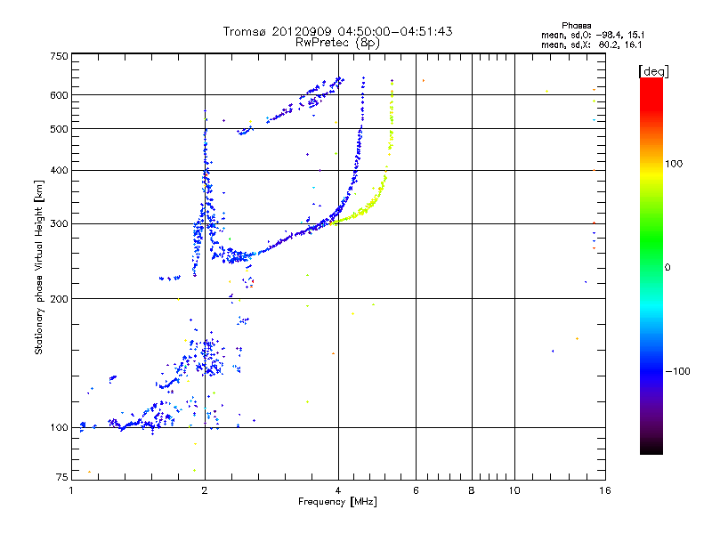Click the colorbar tick label "-100"
This screenshot has height=534, width=712.
click(x=677, y=371)
